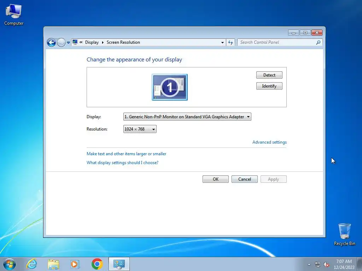Click the Control Panel taskbar button
The width and height of the screenshot is (362, 271).
coord(119,264)
